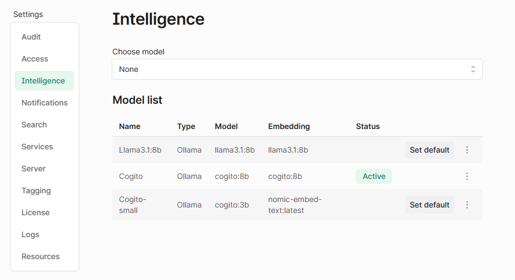Go to Access settings

[35, 59]
